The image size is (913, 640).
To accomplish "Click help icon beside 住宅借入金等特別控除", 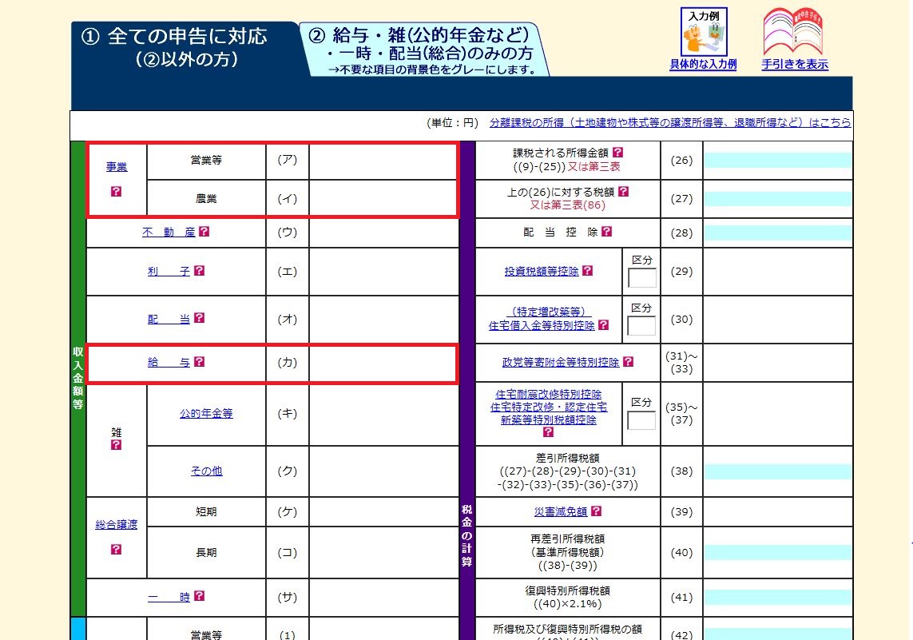I will pos(603,325).
